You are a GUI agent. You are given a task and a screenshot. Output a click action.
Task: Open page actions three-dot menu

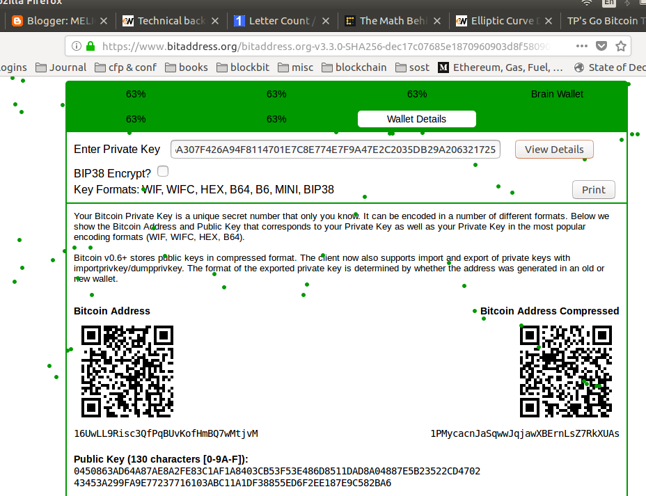(x=582, y=46)
